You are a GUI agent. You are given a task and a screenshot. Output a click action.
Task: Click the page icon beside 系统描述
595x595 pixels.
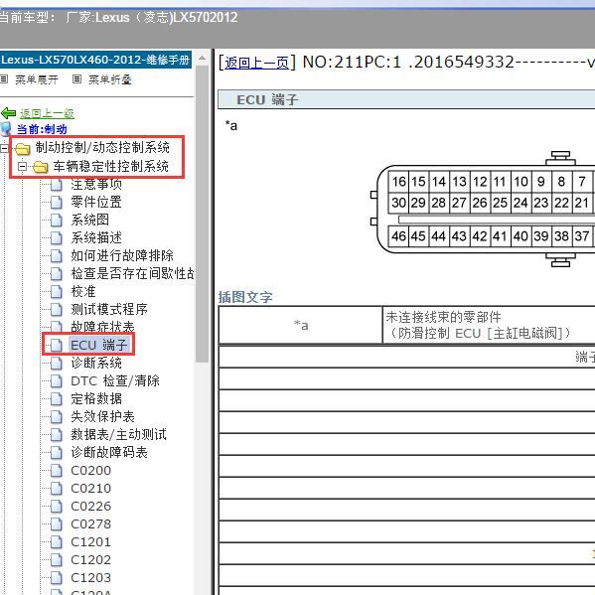point(57,238)
